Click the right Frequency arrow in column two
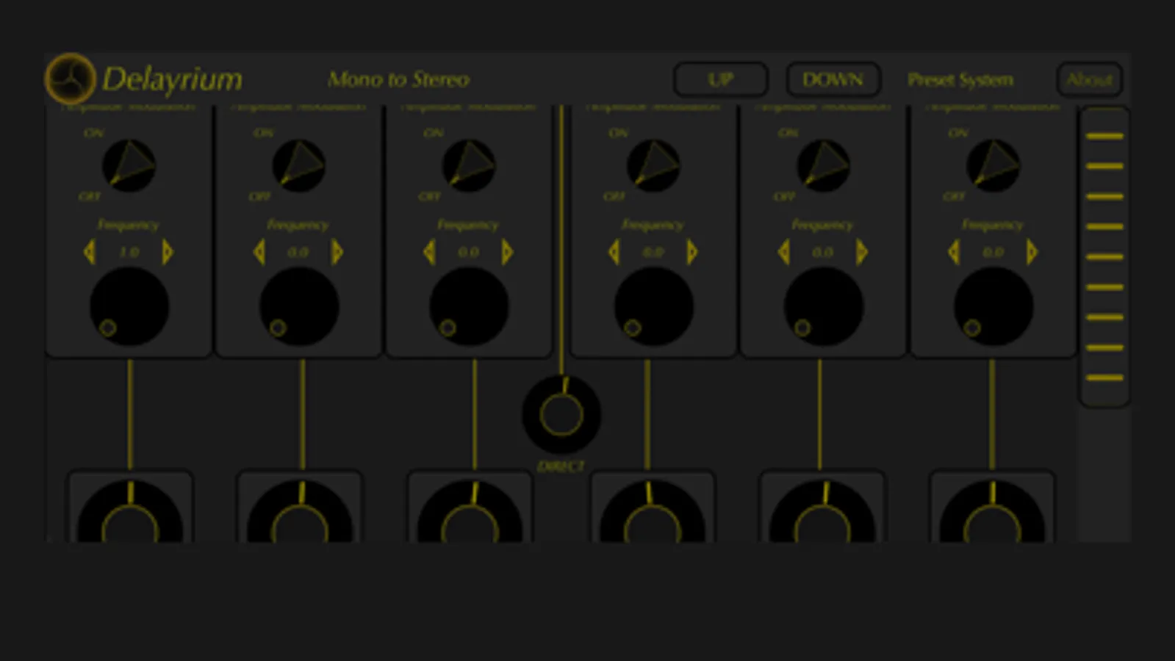The width and height of the screenshot is (1175, 661). pyautogui.click(x=337, y=252)
